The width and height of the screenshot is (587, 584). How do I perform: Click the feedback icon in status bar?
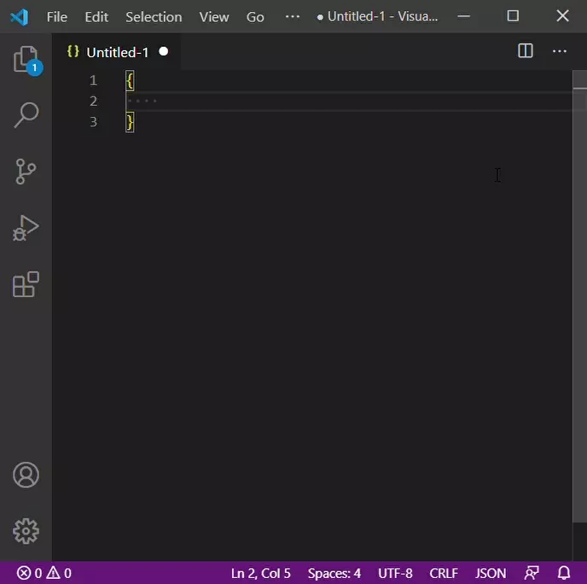532,573
